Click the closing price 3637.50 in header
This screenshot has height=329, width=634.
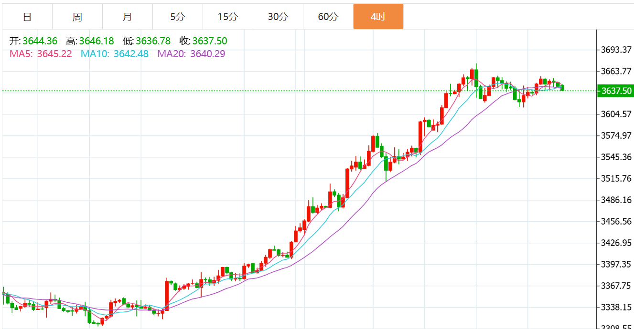[210, 41]
